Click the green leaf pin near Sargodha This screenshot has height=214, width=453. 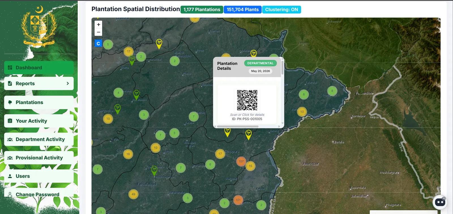pos(117,109)
